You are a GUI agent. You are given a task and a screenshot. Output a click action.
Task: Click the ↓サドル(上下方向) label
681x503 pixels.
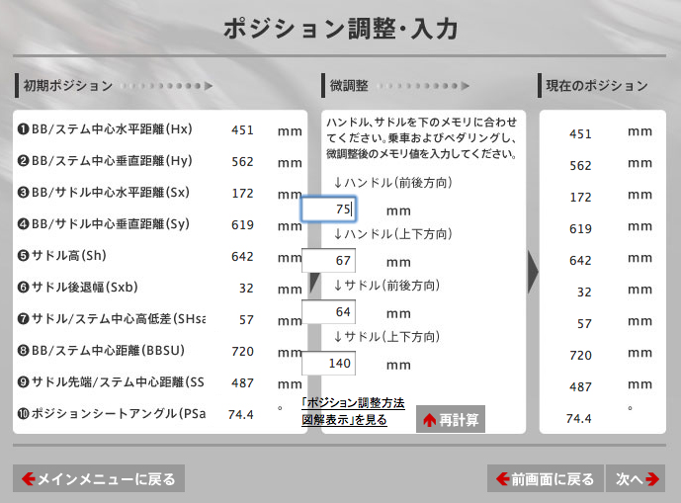click(x=386, y=337)
